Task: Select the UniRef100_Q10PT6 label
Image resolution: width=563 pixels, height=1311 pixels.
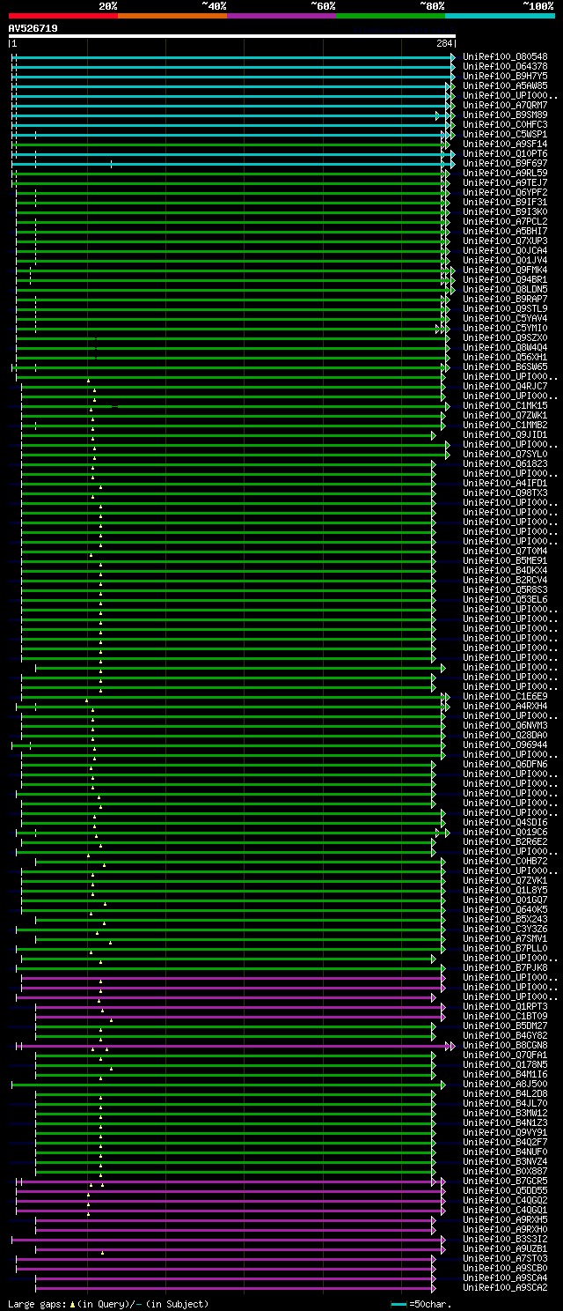Action: (505, 154)
